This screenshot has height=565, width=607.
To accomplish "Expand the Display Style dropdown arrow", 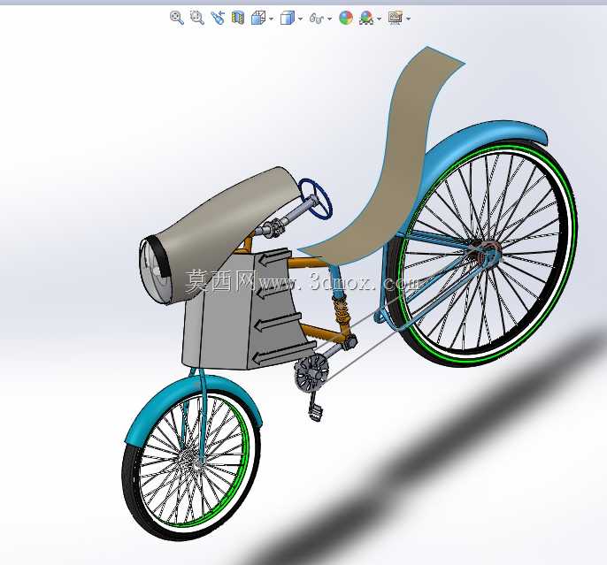I will click(x=301, y=19).
